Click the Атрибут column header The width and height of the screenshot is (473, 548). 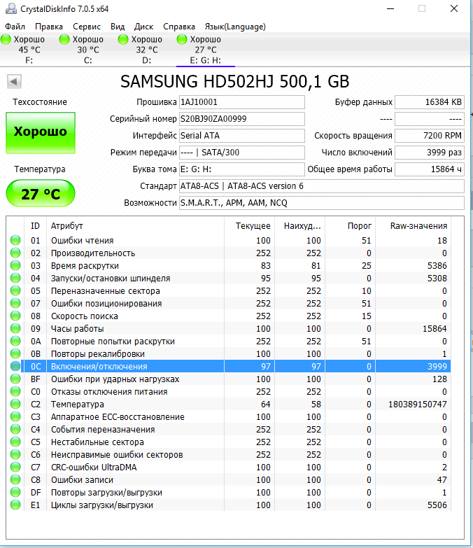pyautogui.click(x=135, y=226)
